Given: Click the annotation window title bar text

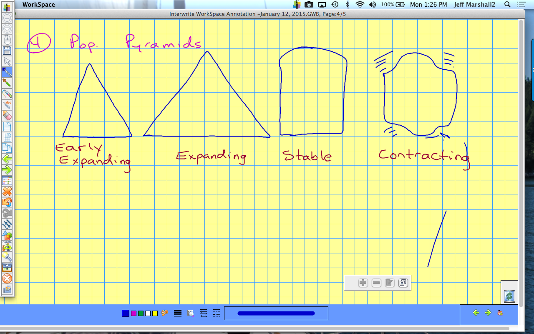Looking at the screenshot, I should tap(258, 14).
